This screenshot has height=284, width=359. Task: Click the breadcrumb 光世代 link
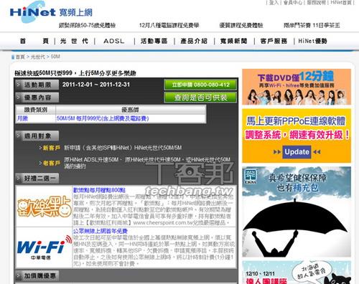coord(38,57)
